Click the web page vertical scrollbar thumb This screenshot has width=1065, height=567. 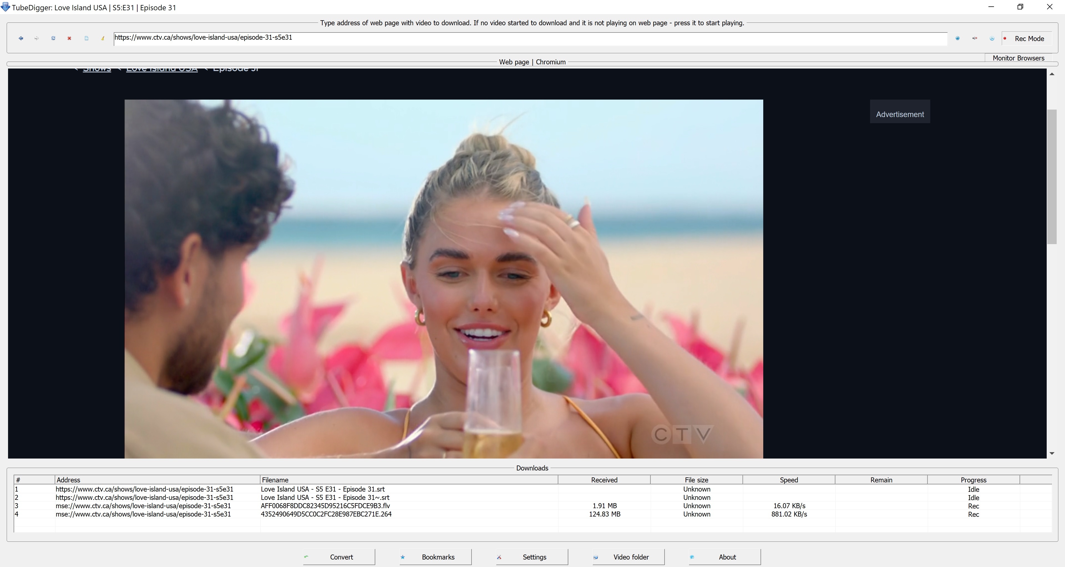point(1052,177)
